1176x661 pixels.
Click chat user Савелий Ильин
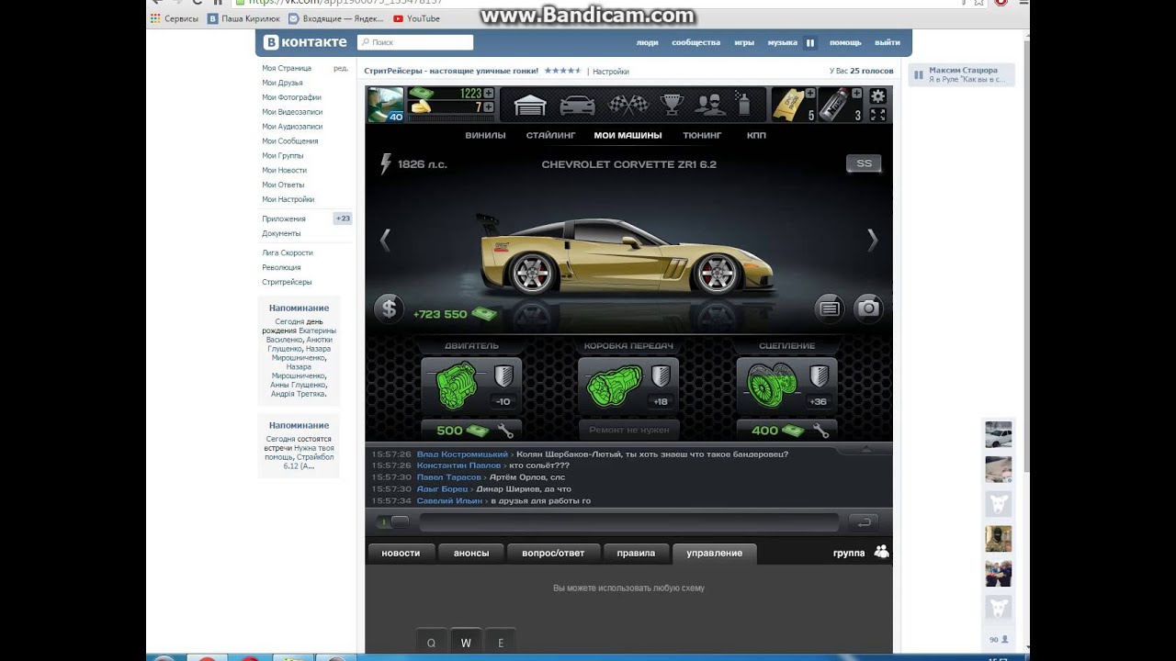449,500
